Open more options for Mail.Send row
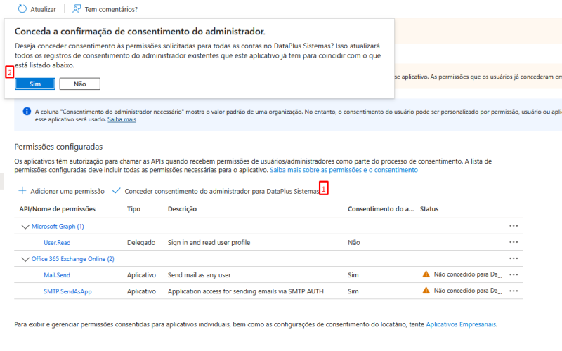 pos(514,274)
